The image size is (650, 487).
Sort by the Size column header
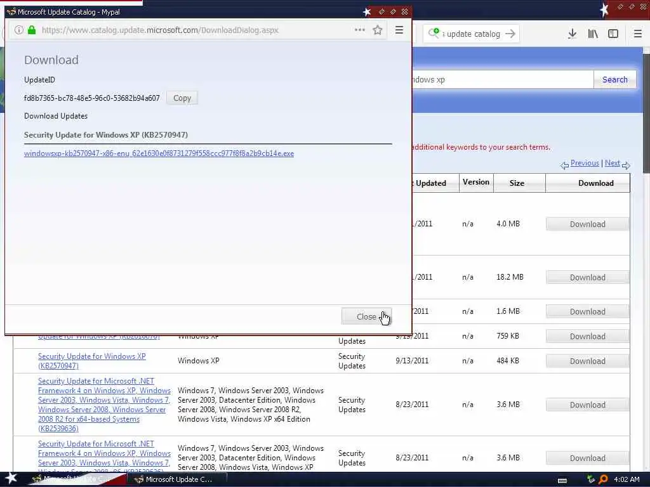click(x=517, y=183)
